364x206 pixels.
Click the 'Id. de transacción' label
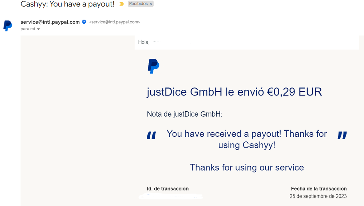pyautogui.click(x=168, y=188)
